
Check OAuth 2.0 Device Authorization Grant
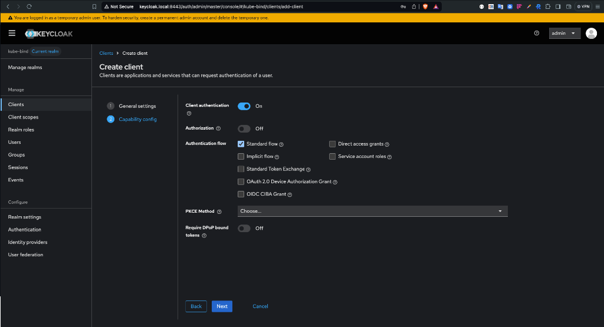(241, 181)
